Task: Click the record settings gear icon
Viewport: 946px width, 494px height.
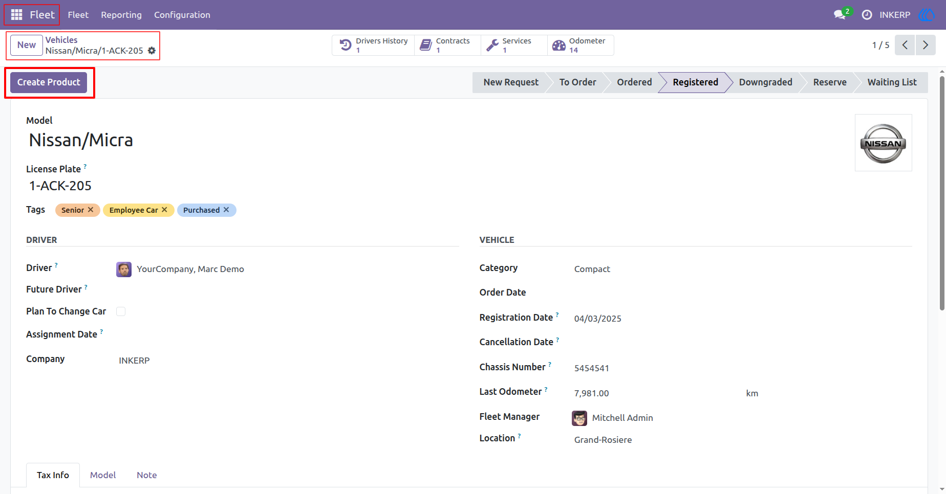Action: (152, 51)
